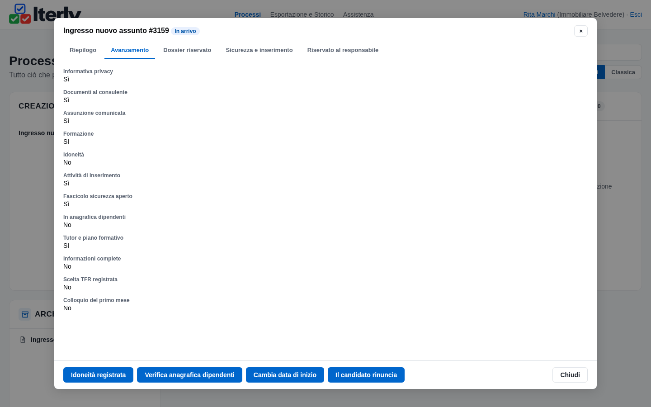Click the Iterly logo icon
The image size is (651, 407).
(20, 14)
